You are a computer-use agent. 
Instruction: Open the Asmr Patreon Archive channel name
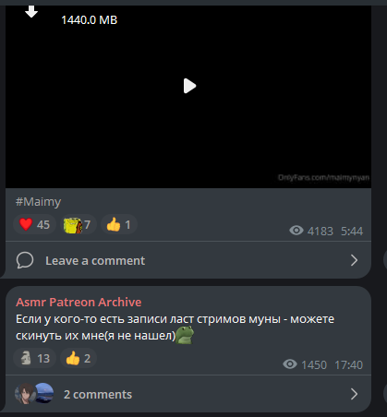coord(79,302)
